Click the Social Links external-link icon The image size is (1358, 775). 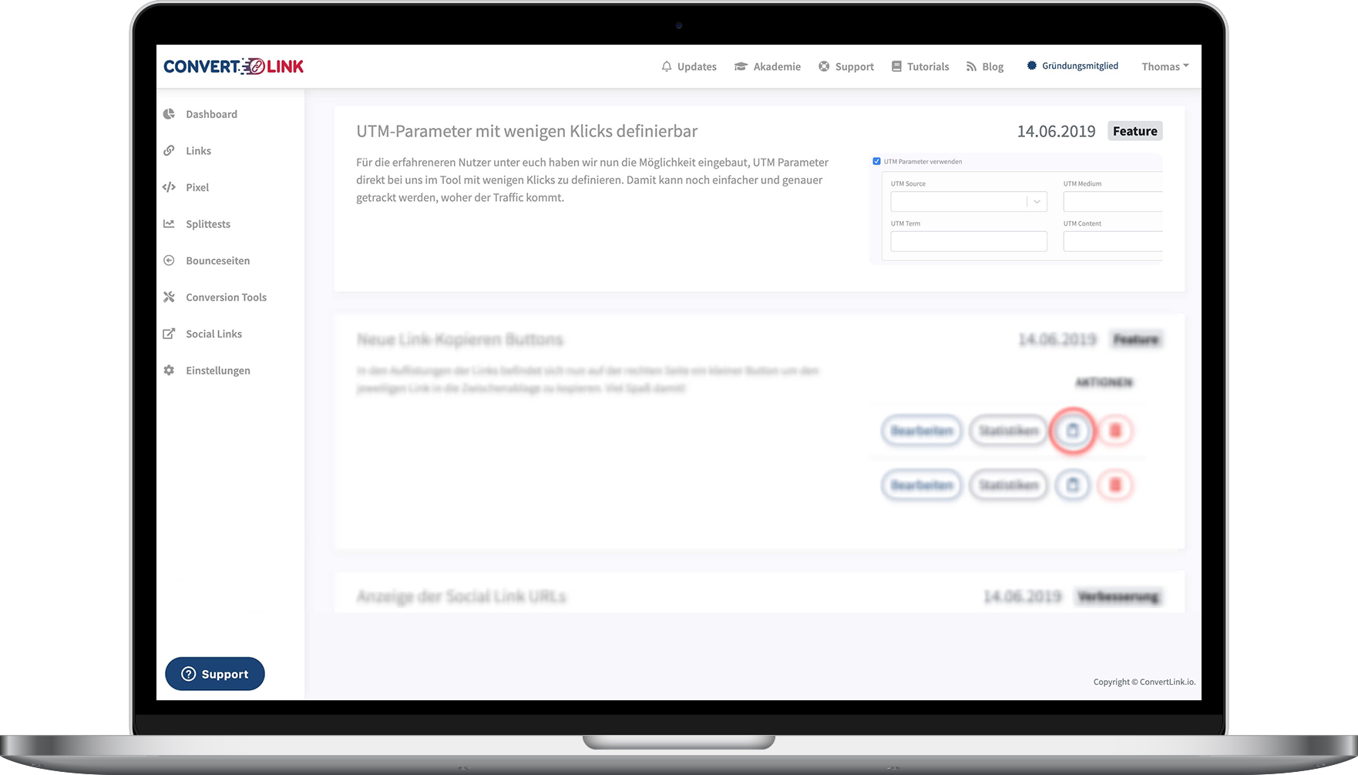(169, 334)
